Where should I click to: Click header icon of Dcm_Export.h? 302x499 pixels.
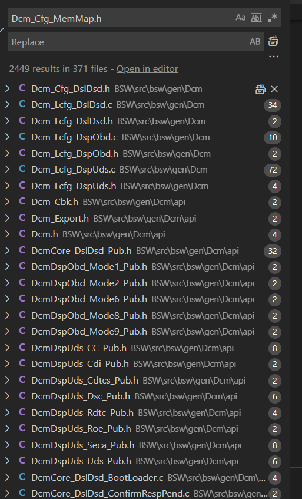(x=22, y=218)
